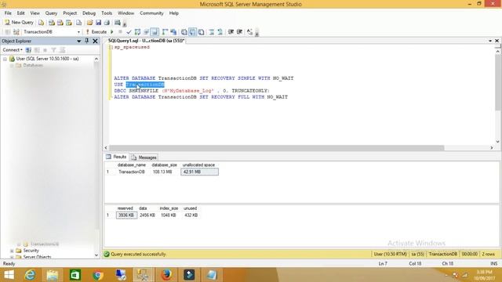
Task: Collapse the sp_spaceused code outline
Action: [111, 47]
